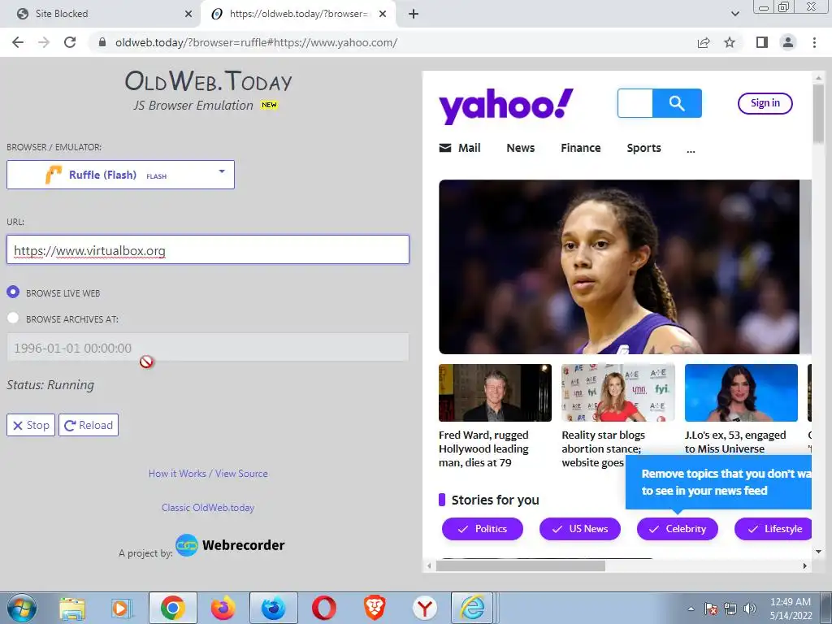Screen dimensions: 832x624
Task: Open the J.Lo's ex engaged headline
Action: (735, 441)
